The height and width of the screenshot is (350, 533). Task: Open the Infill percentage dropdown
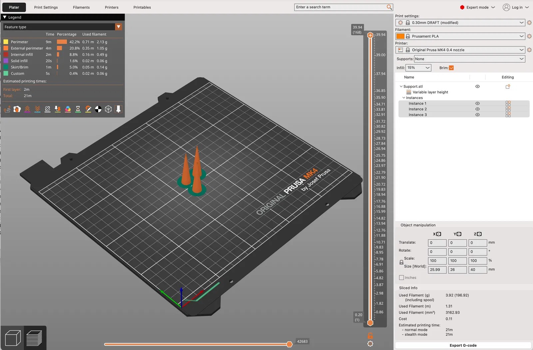tap(418, 68)
